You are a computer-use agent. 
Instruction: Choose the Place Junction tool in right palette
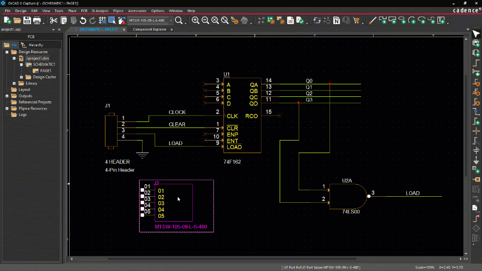pyautogui.click(x=476, y=131)
